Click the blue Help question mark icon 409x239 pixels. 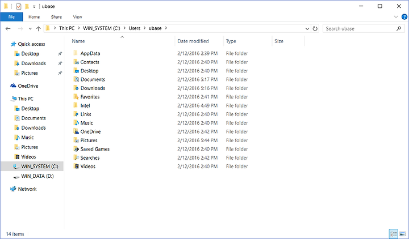404,17
